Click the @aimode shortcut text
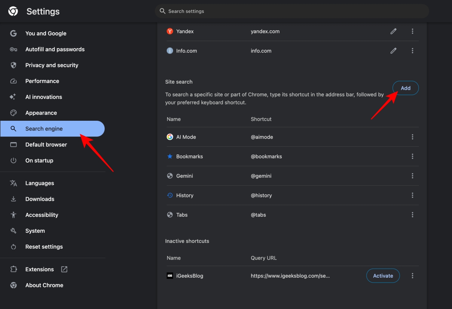The height and width of the screenshot is (309, 452). 262,137
